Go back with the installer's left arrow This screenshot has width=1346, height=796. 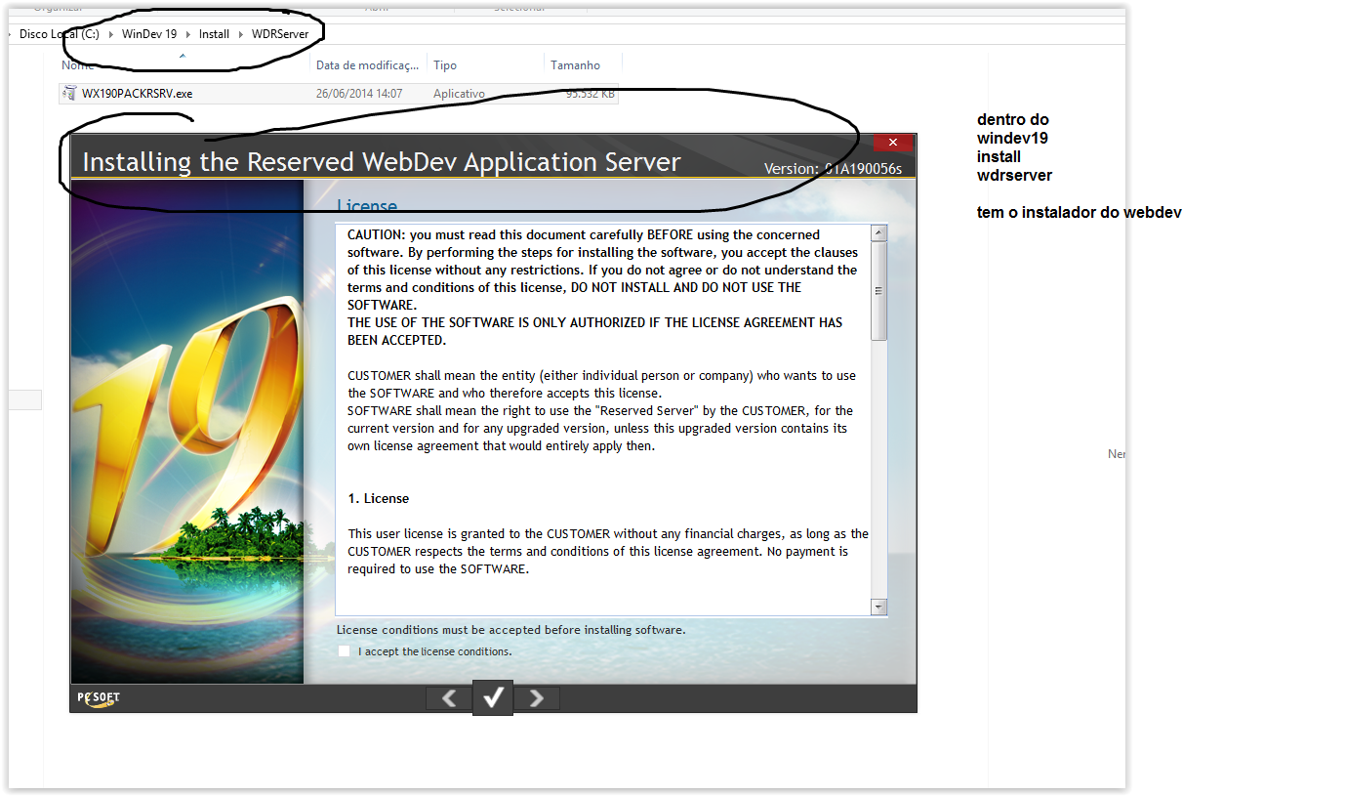pos(449,697)
